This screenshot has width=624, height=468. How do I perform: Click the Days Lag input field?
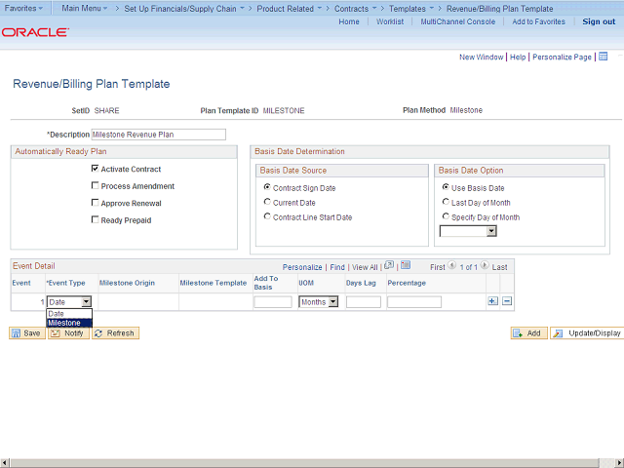(x=364, y=301)
